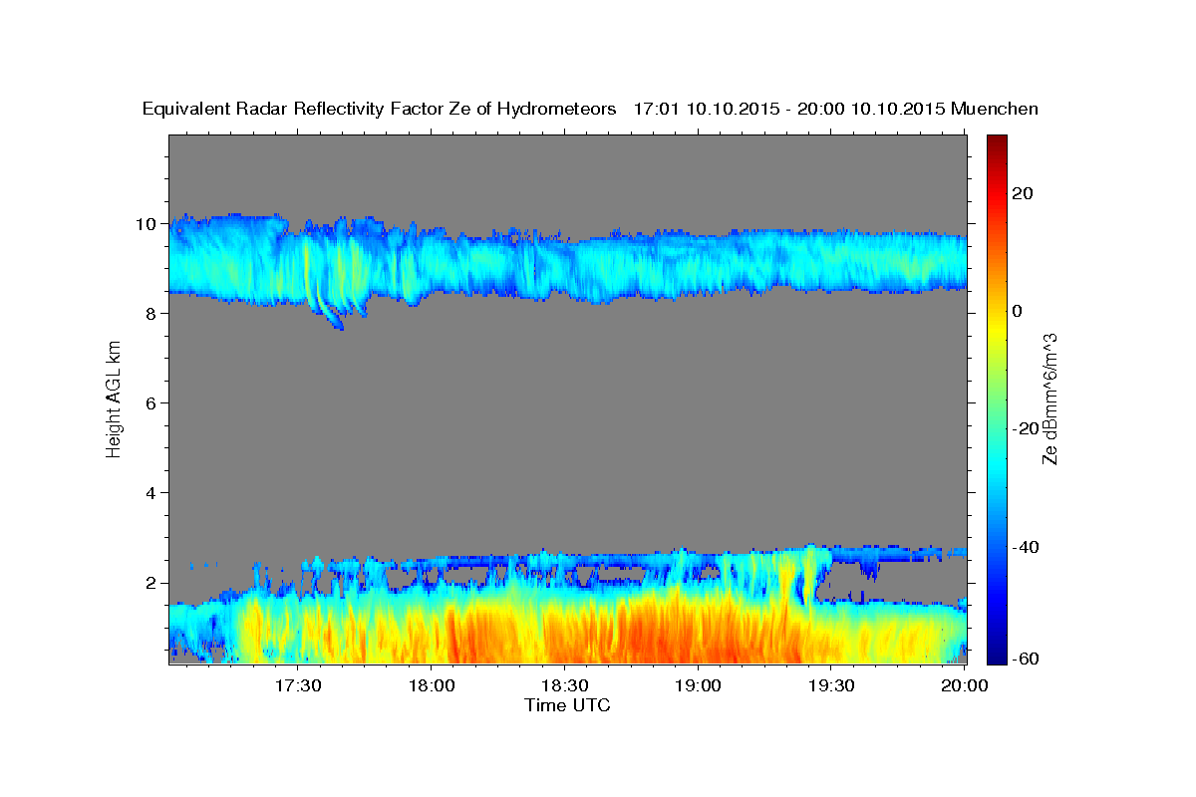
Task: Click the '8' height tick label
Action: [x=152, y=314]
